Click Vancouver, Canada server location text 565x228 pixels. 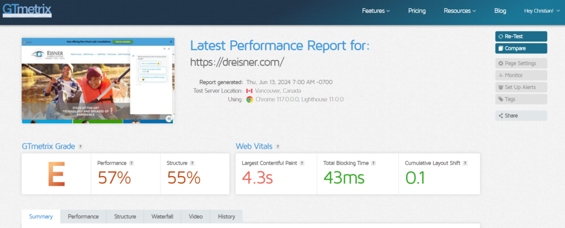278,91
